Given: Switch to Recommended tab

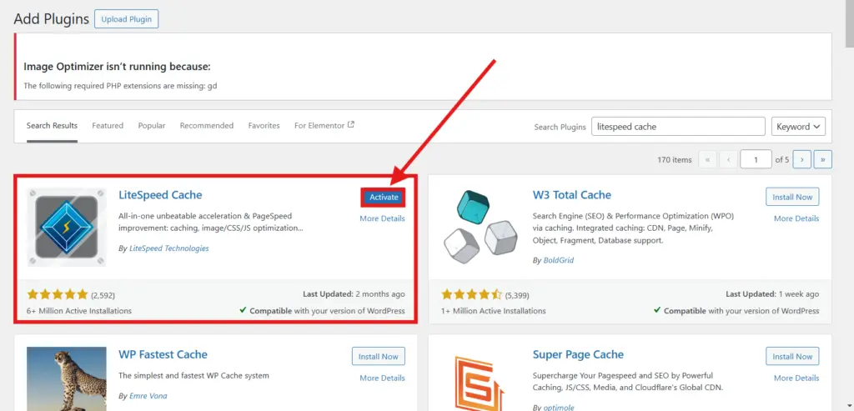Looking at the screenshot, I should pos(207,126).
